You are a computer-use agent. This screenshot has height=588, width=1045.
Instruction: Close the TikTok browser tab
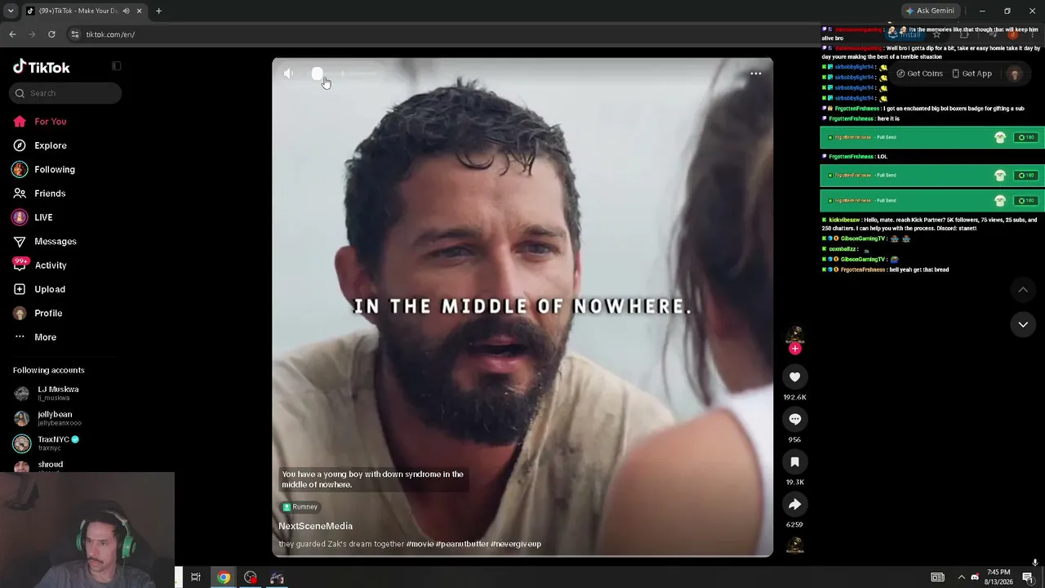(x=139, y=11)
